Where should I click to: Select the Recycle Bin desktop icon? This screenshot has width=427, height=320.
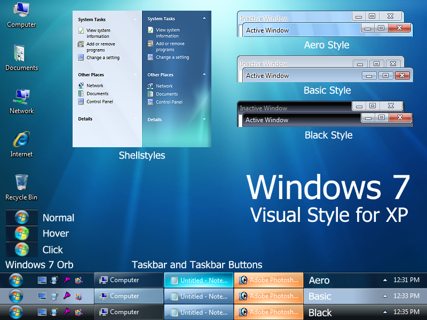(x=21, y=188)
